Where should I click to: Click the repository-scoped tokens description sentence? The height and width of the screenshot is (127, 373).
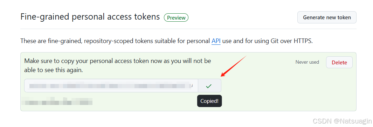(166, 41)
